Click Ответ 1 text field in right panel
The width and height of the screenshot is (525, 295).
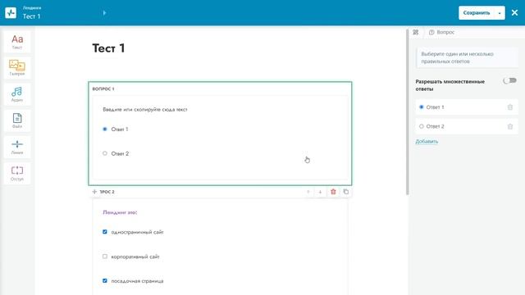pos(466,107)
